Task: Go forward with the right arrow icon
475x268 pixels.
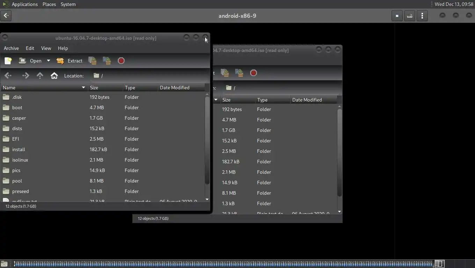Action: point(25,76)
